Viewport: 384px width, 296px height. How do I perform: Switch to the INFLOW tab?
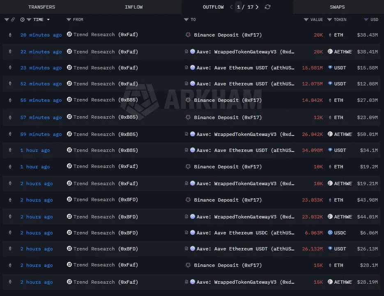pos(133,7)
